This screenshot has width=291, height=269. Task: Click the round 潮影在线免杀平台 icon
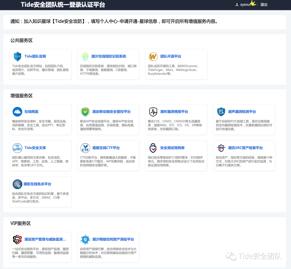click(17, 184)
